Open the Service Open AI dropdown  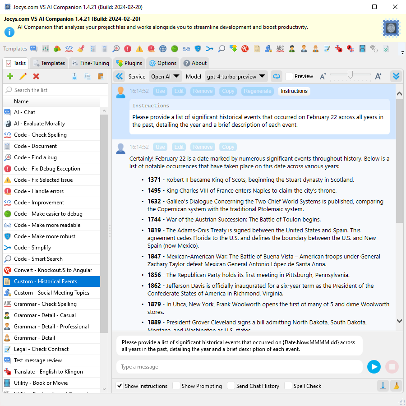(x=166, y=76)
